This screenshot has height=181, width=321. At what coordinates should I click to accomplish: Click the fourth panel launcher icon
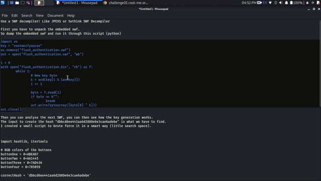(x=28, y=3)
